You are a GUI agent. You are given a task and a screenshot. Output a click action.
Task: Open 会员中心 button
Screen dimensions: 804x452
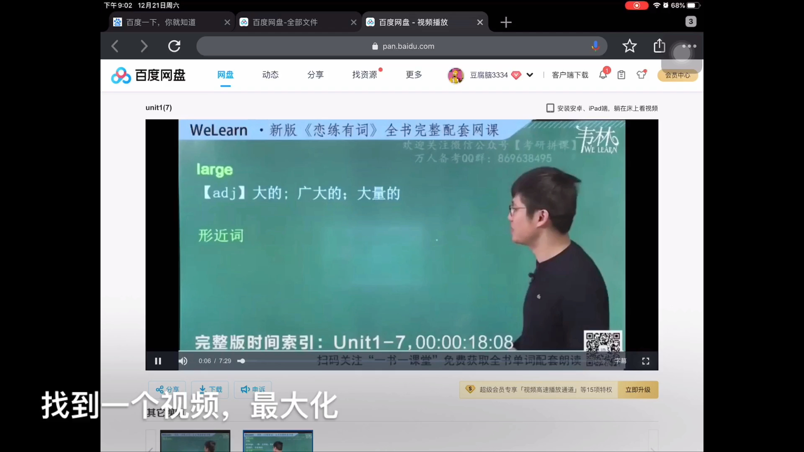tap(678, 75)
